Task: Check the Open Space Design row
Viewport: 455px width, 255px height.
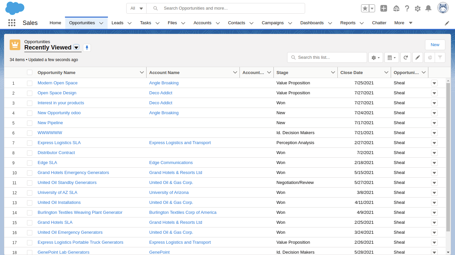Action: coord(30,93)
